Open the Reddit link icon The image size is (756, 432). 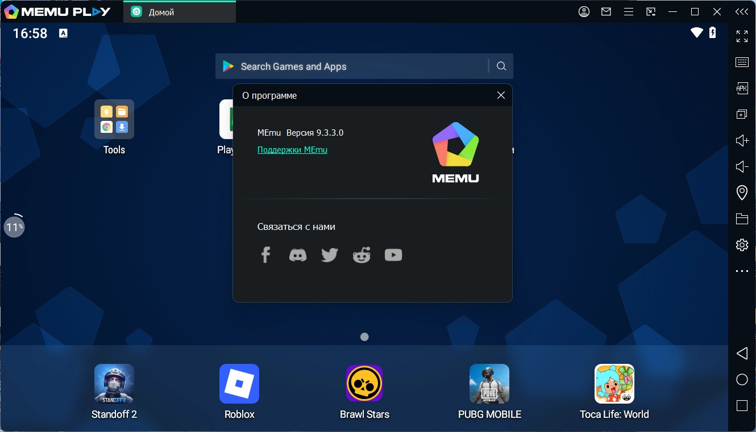coord(362,255)
